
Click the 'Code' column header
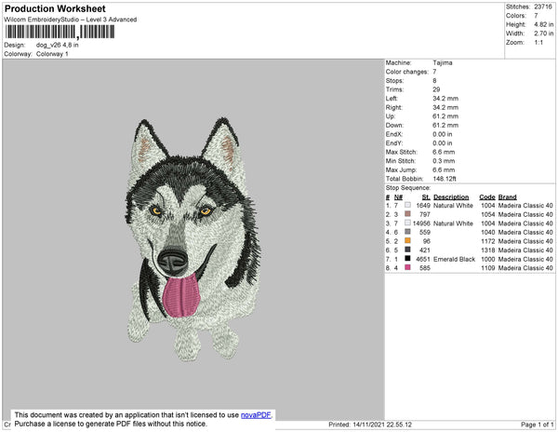click(x=487, y=197)
